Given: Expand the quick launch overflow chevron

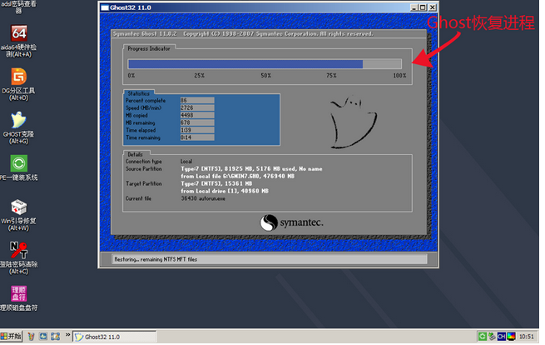Looking at the screenshot, I should [67, 335].
